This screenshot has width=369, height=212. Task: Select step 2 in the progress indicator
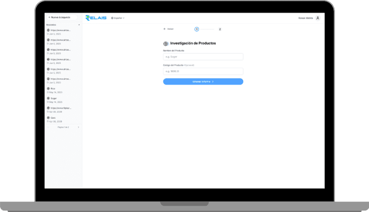click(220, 29)
